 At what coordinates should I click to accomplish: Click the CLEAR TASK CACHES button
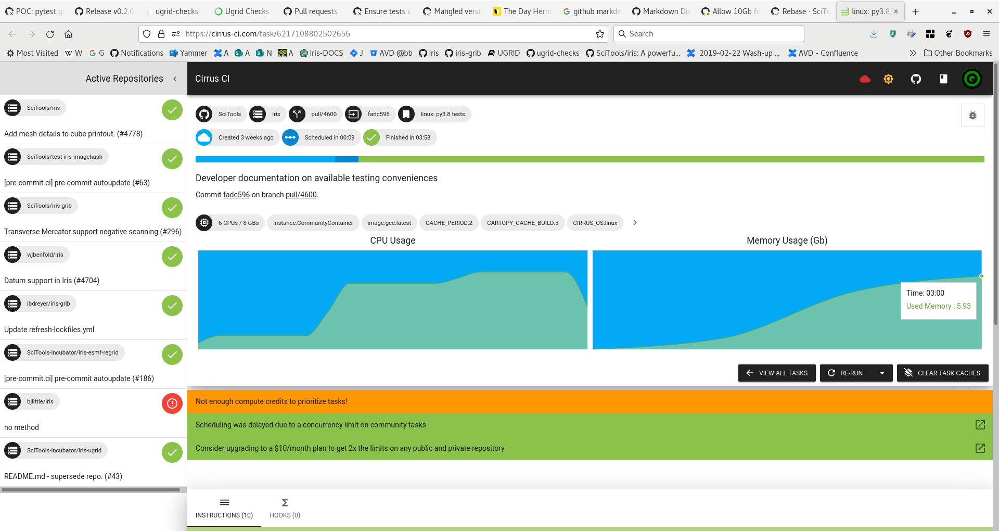pyautogui.click(x=943, y=373)
